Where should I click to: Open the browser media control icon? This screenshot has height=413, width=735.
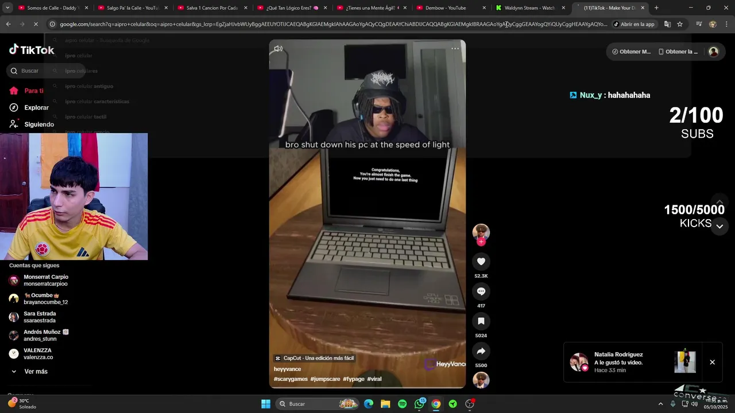(x=699, y=24)
